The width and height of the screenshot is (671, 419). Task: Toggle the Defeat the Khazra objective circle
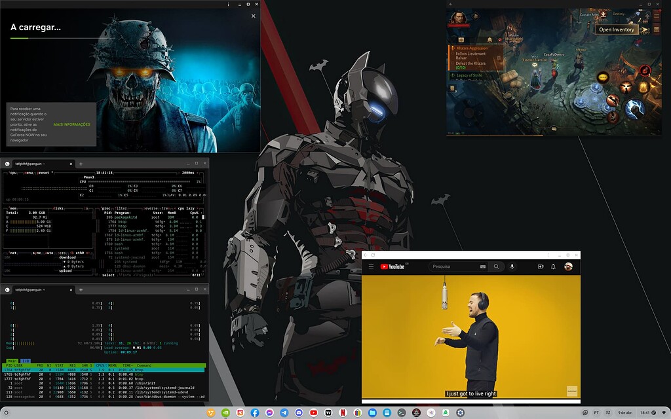[453, 64]
